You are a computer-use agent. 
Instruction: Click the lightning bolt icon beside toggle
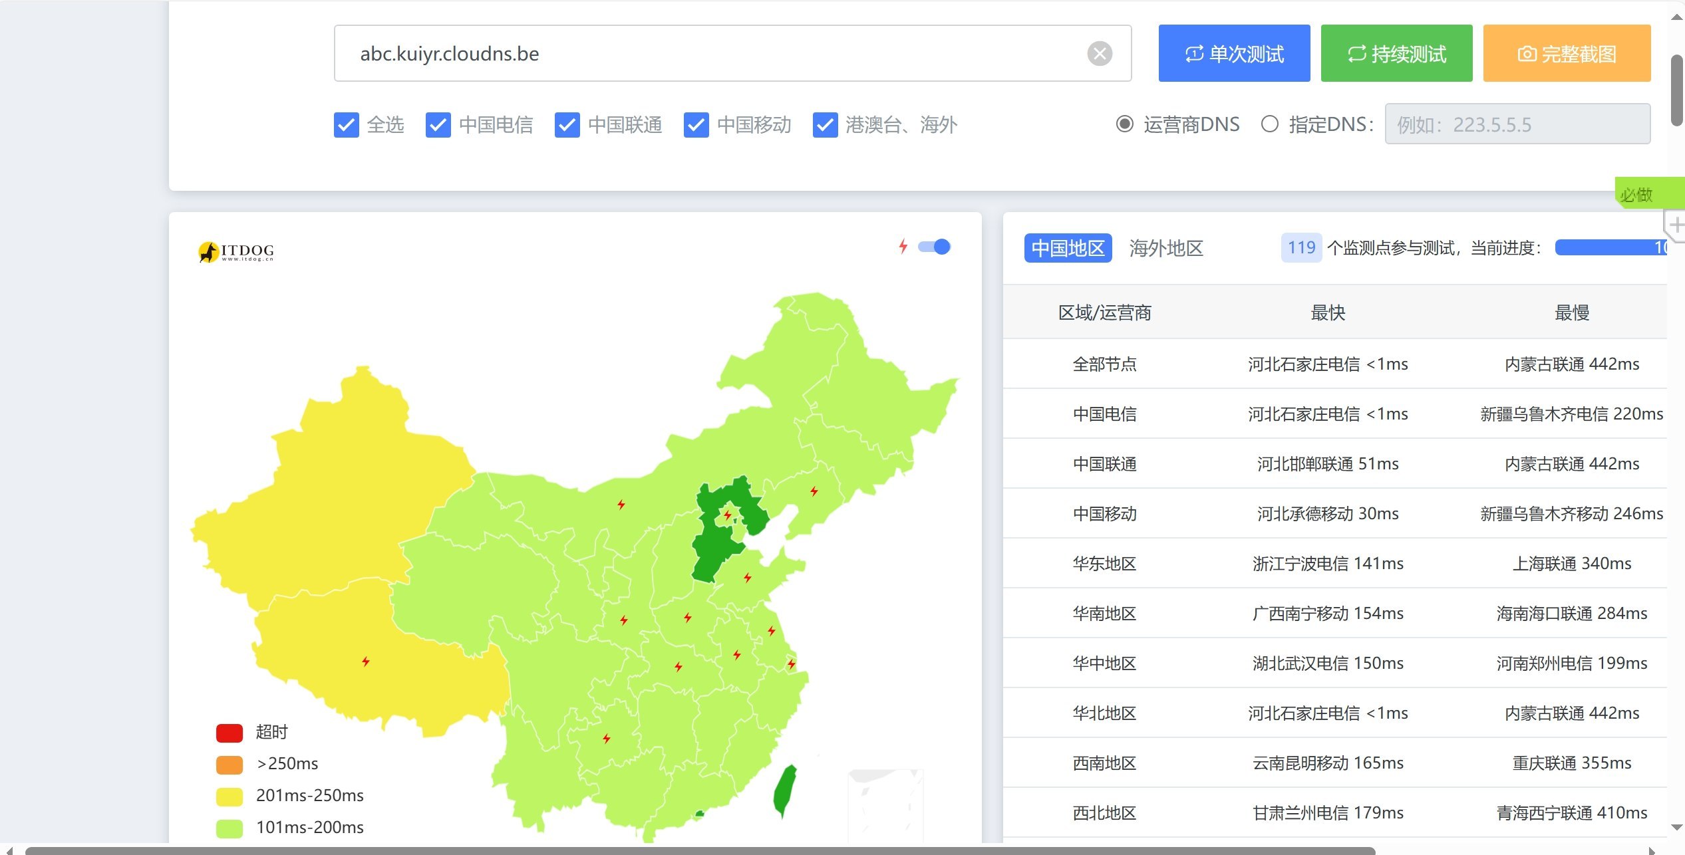[x=903, y=247]
